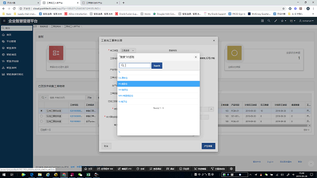The image size is (317, 178).
Task: Click the back-to-top arrow icon
Action: (x=311, y=164)
